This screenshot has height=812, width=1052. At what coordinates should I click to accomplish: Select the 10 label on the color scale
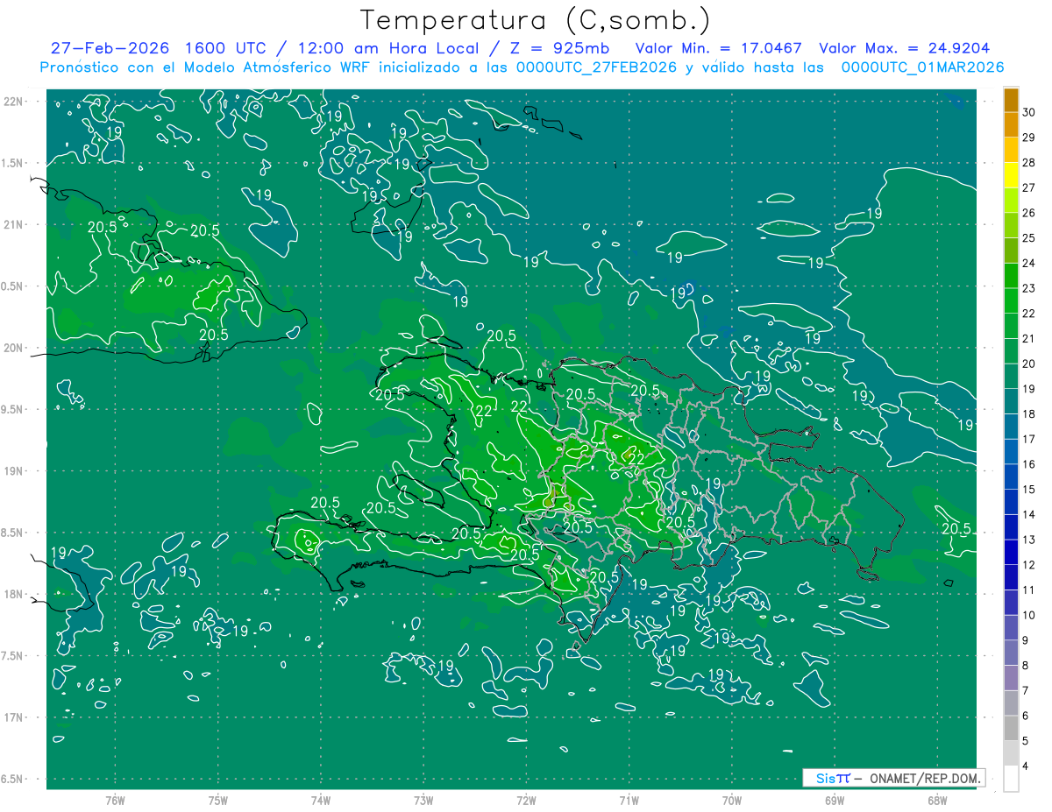(1028, 615)
